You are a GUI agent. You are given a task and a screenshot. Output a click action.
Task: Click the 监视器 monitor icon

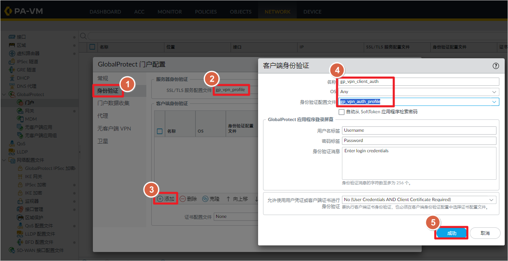click(20, 201)
